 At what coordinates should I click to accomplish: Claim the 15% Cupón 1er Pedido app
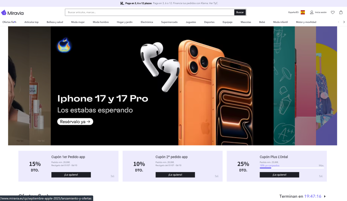click(x=71, y=175)
